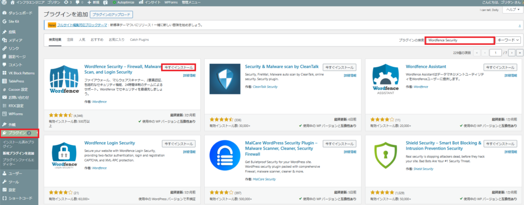
Task: Switch to the おすすめ tab
Action: (x=97, y=40)
